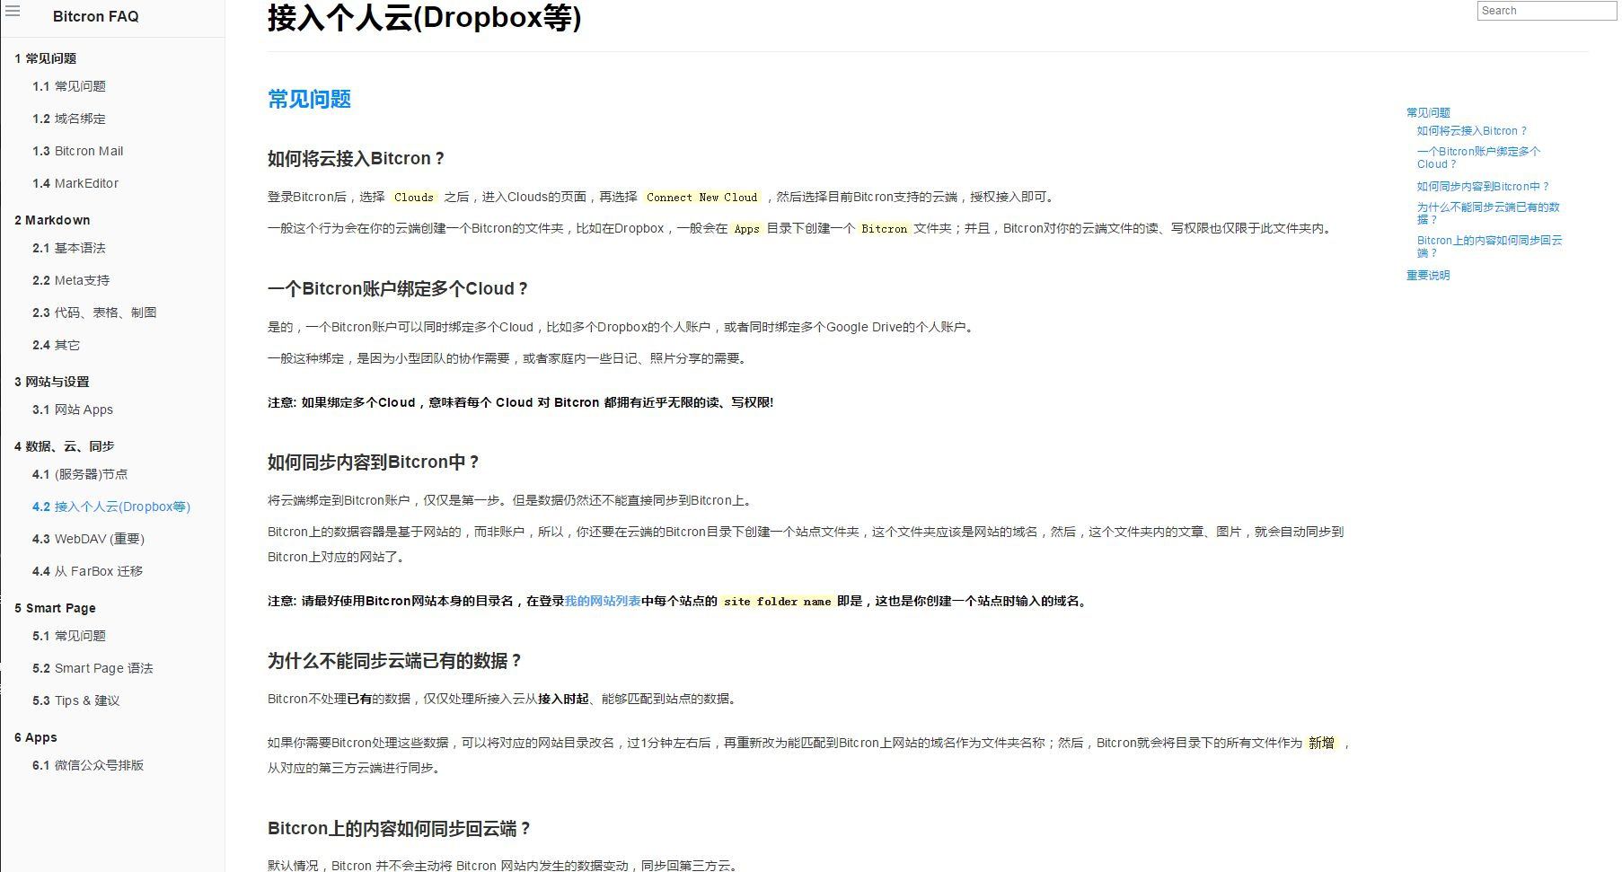1622x872 pixels.
Task: Go to 2.2 Meta支持 page
Action: pyautogui.click(x=71, y=280)
